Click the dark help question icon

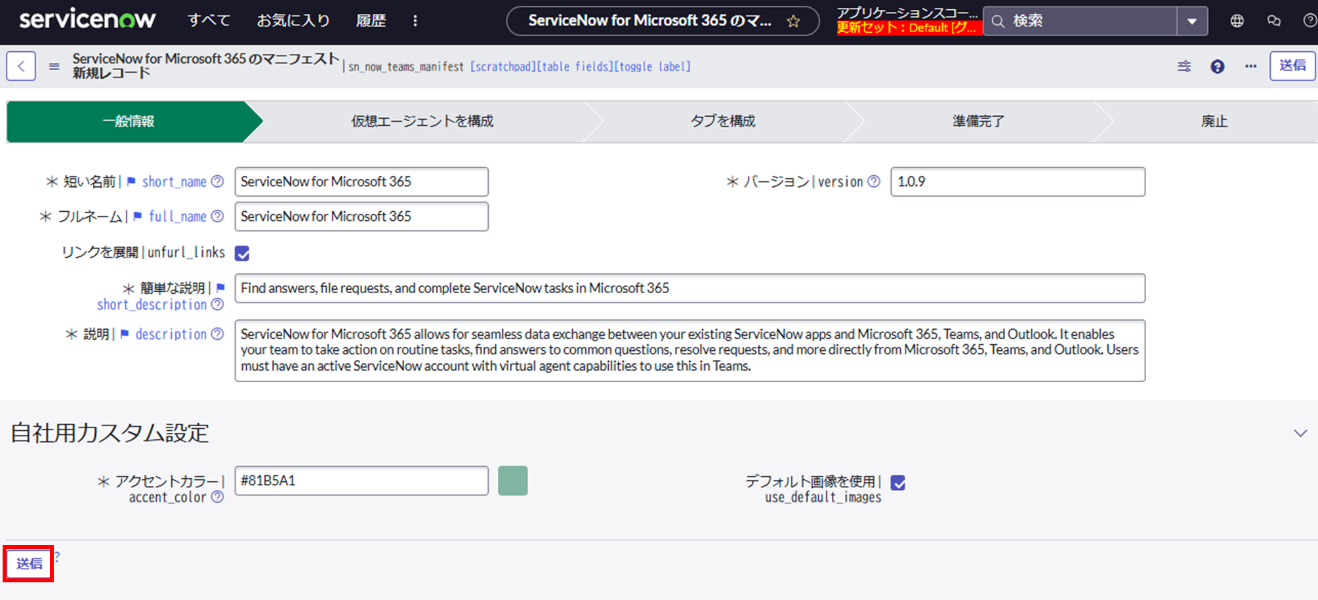[x=1218, y=66]
